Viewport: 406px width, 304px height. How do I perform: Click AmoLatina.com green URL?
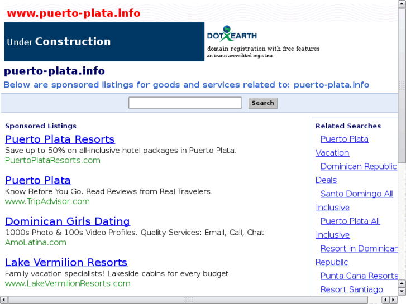coord(36,243)
